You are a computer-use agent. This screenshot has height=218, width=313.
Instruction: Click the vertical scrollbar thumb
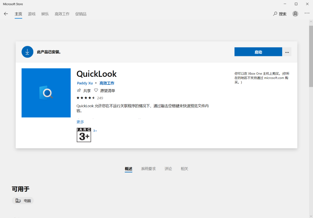311,56
